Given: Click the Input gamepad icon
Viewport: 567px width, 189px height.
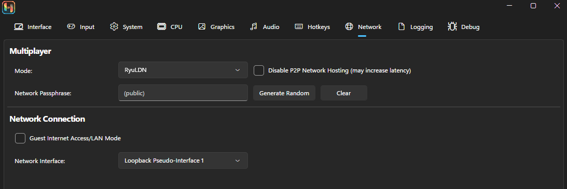Looking at the screenshot, I should pyautogui.click(x=71, y=27).
